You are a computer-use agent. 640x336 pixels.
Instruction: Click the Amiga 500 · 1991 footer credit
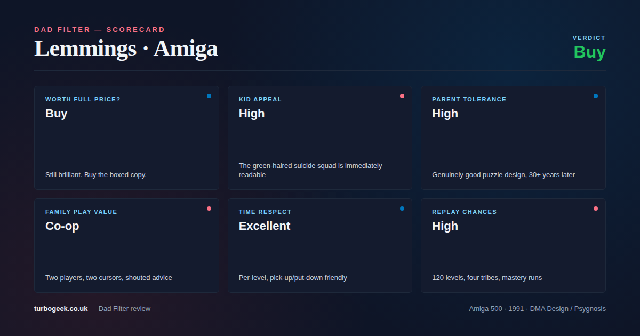[537, 308]
